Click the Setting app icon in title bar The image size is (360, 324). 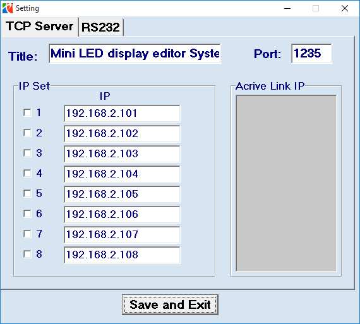tap(8, 8)
